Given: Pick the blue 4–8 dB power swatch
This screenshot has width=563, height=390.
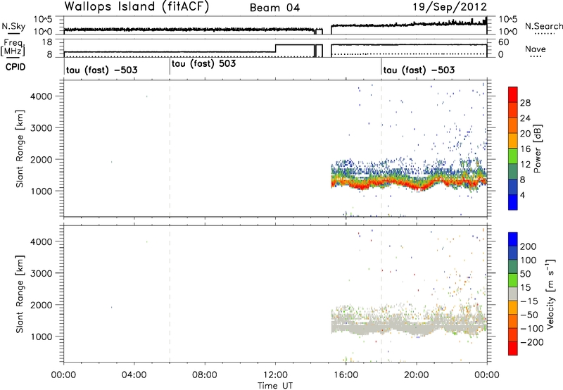Looking at the screenshot, I should click(x=513, y=187).
